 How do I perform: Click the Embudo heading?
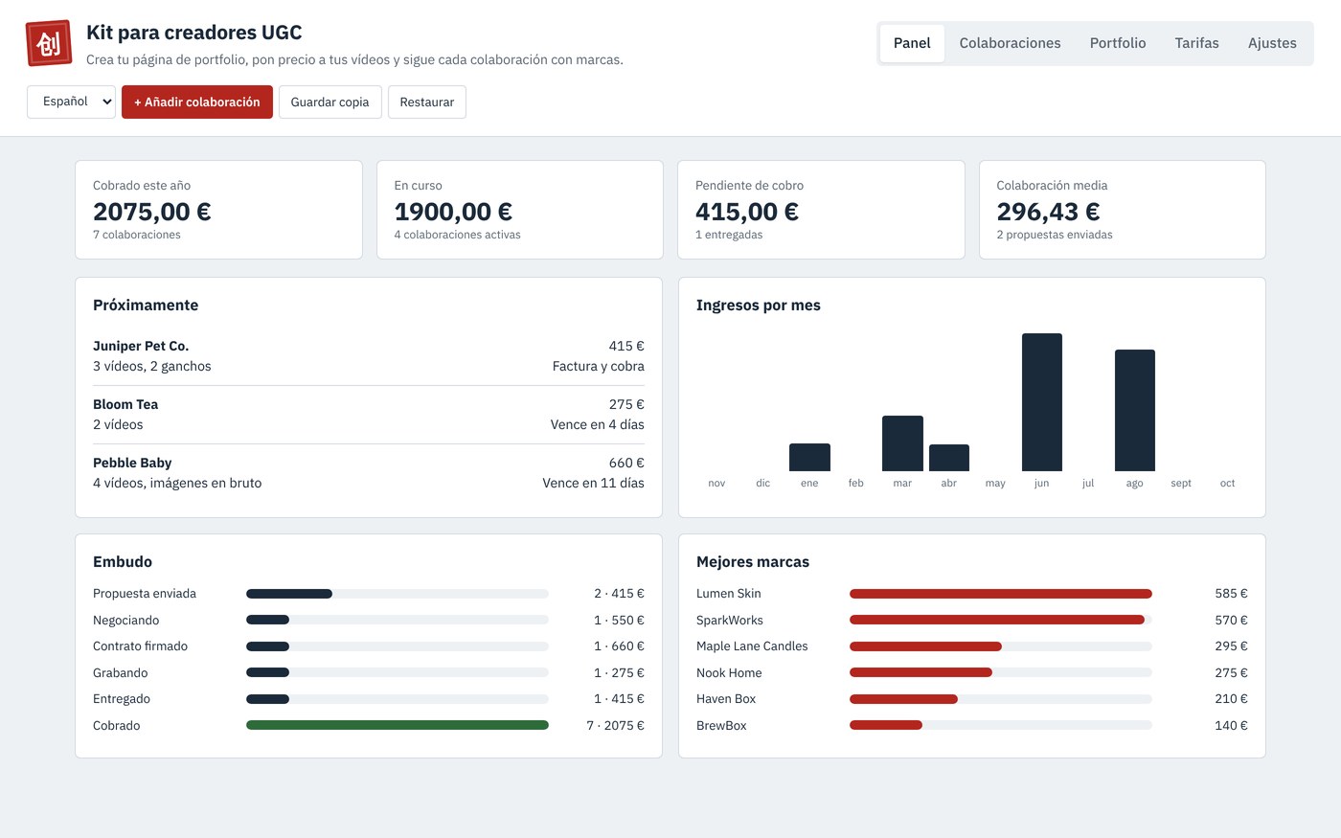(123, 562)
